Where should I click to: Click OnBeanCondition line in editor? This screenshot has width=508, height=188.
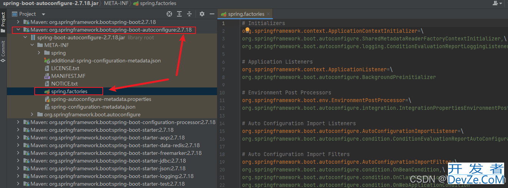(x=344, y=170)
